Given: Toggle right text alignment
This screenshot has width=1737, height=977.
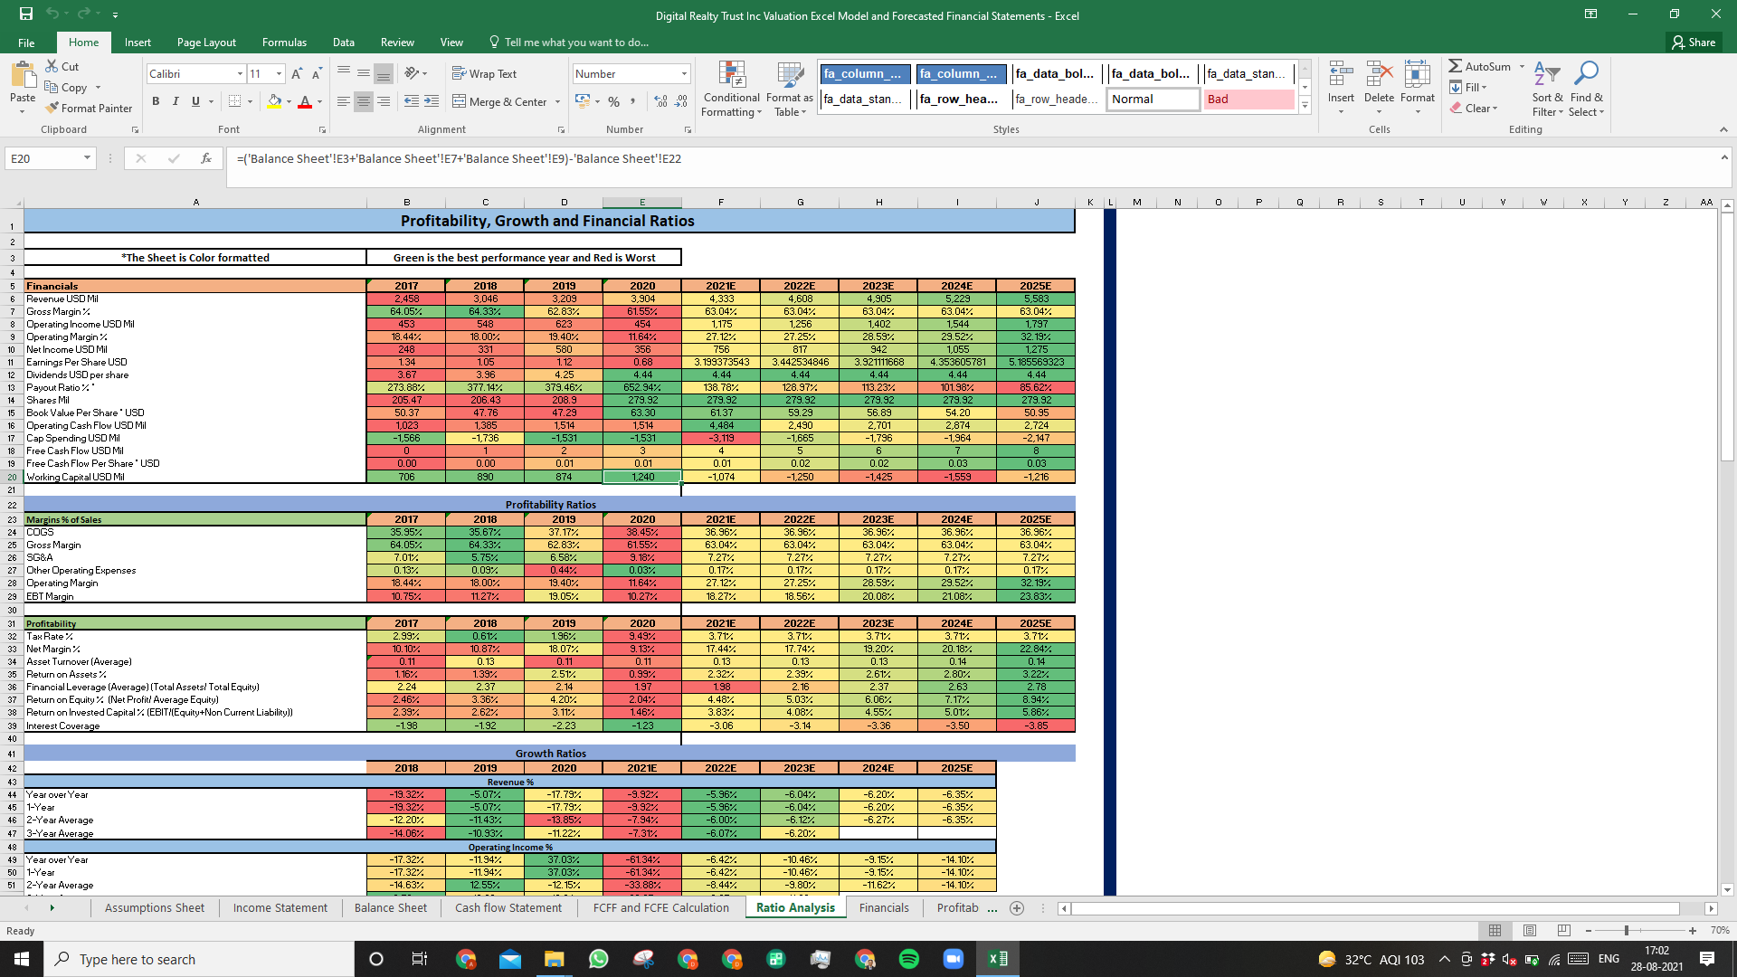Looking at the screenshot, I should pyautogui.click(x=384, y=101).
